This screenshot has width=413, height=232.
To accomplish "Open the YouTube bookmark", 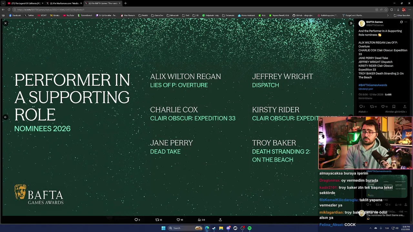I will click(x=68, y=15).
